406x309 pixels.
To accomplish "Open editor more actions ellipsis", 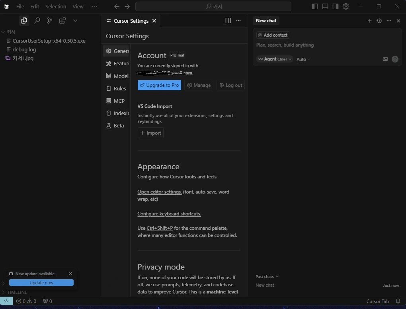I will (238, 21).
